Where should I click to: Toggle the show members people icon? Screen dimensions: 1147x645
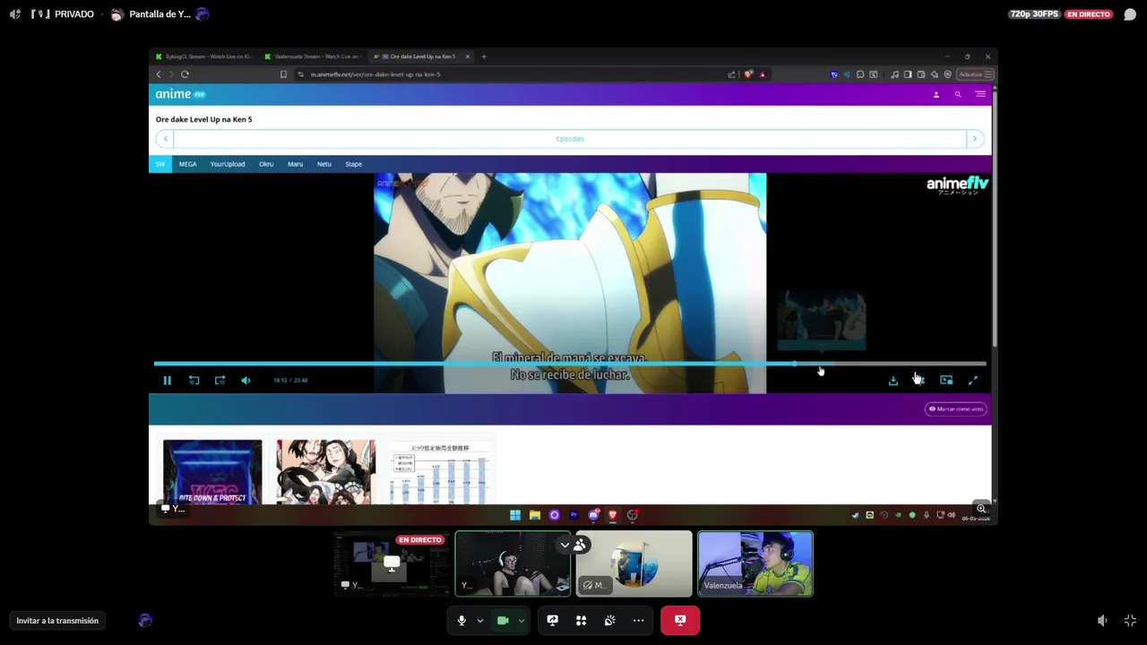[x=581, y=545]
